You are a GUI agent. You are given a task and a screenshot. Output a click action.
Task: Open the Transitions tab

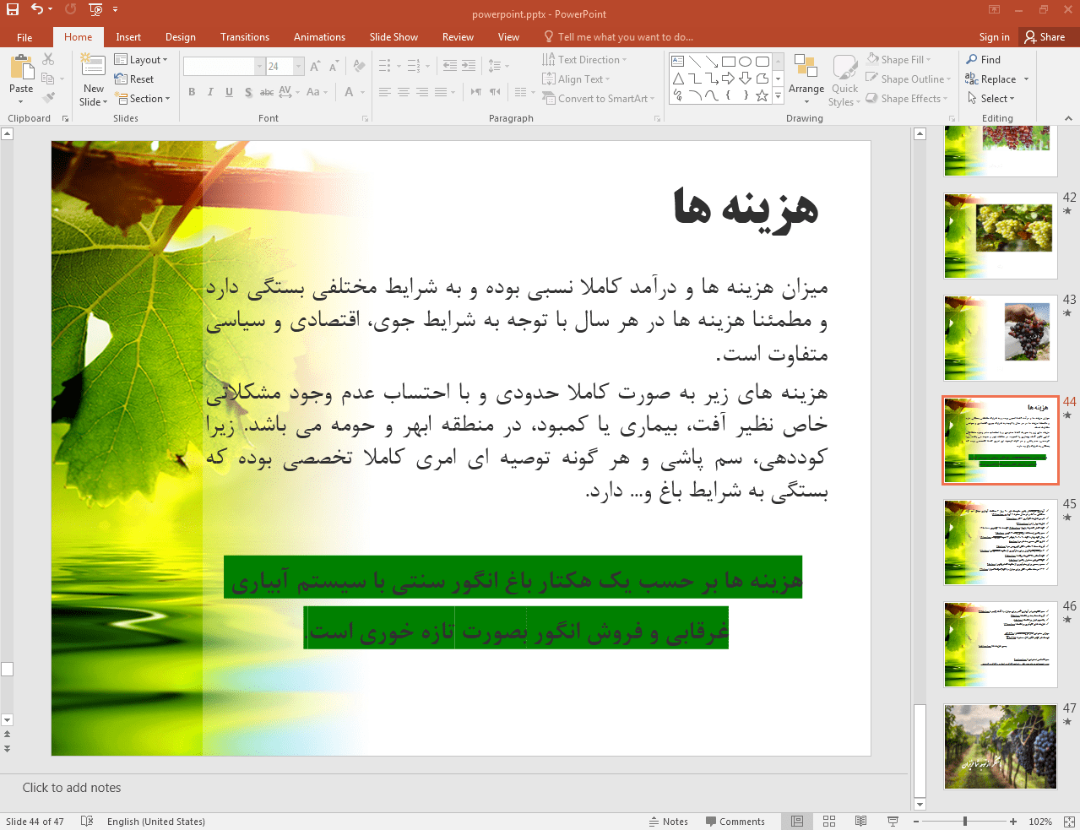[x=245, y=37]
